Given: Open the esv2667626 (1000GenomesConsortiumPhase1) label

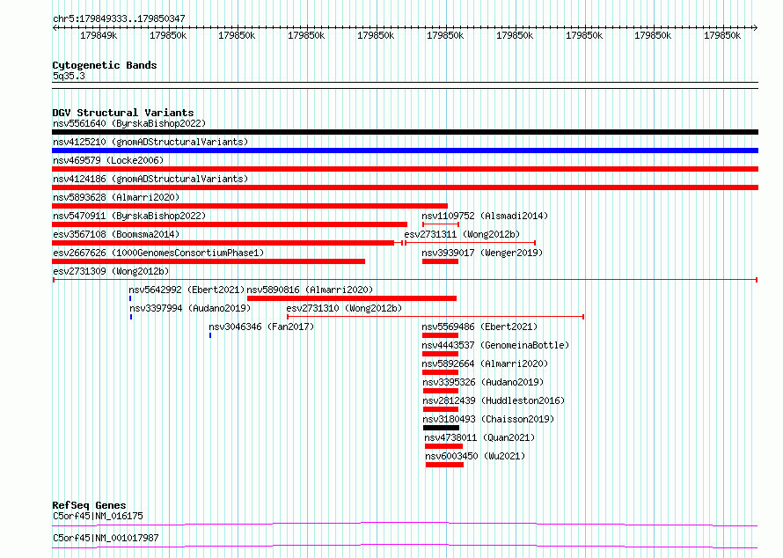Looking at the screenshot, I should (158, 253).
